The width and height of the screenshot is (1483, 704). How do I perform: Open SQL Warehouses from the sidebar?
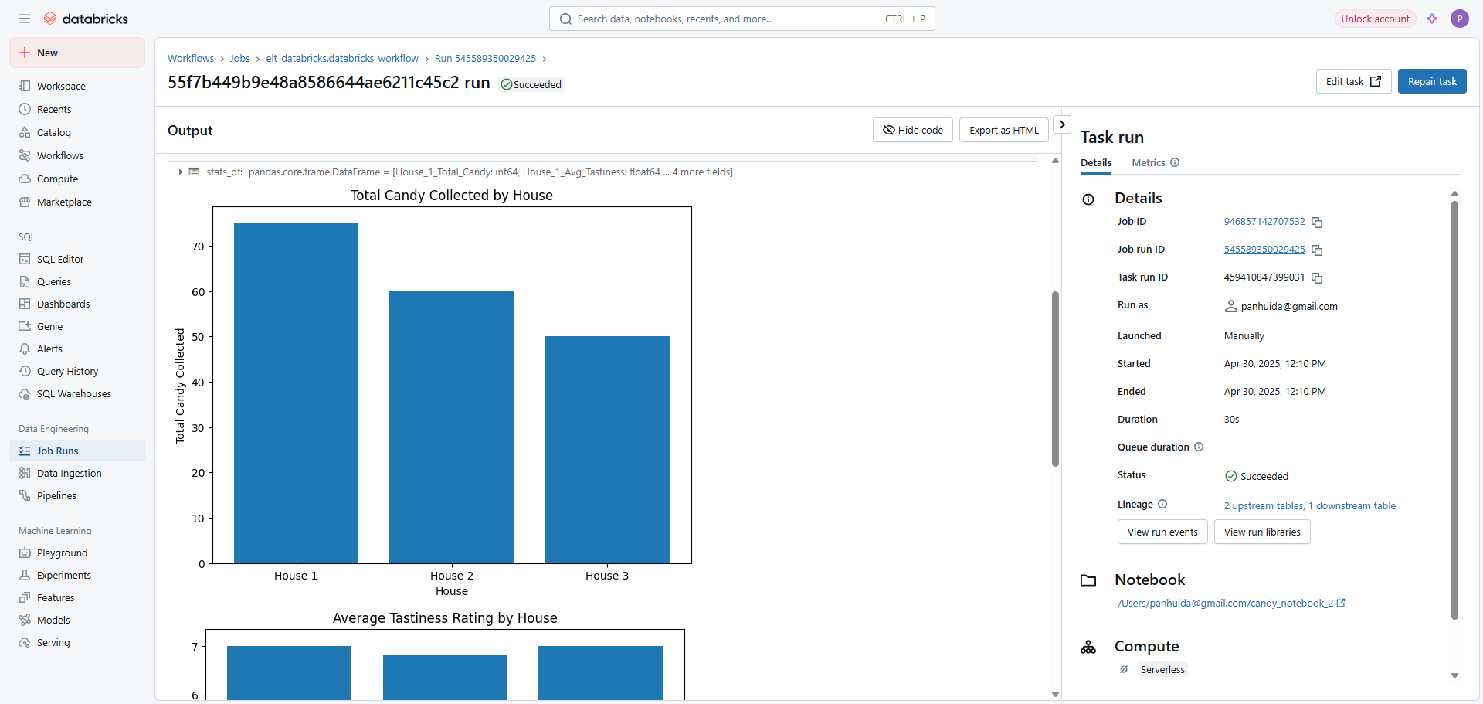(77, 393)
